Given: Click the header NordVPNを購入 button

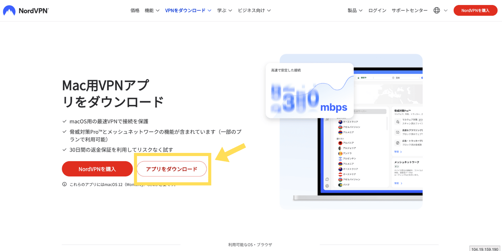Looking at the screenshot, I should click(475, 10).
